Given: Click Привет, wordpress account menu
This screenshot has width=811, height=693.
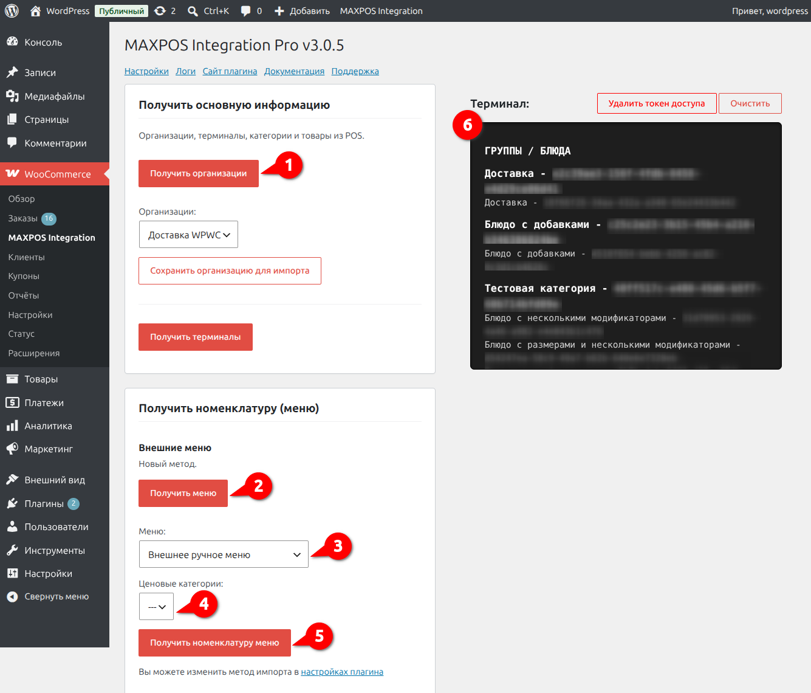Looking at the screenshot, I should (x=770, y=11).
